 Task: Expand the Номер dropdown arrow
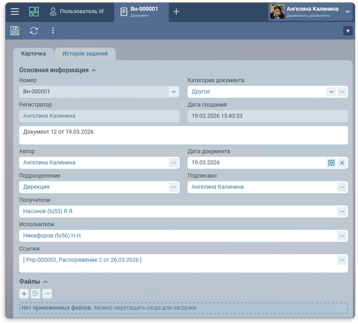point(174,92)
